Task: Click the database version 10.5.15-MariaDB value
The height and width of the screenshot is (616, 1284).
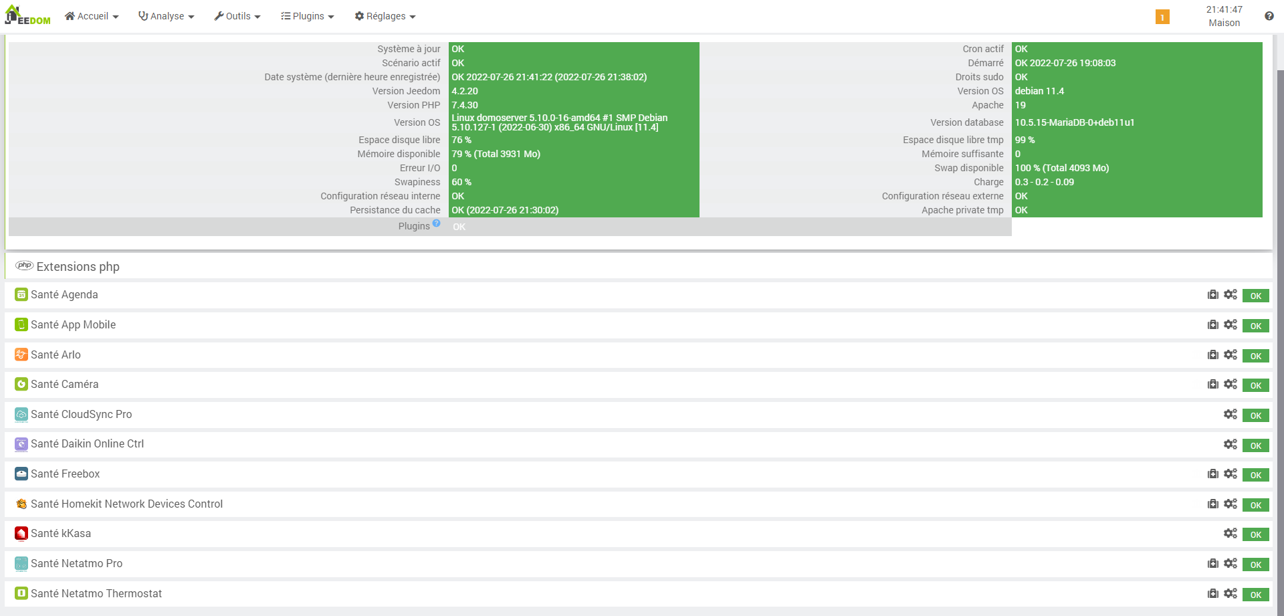Action: coord(1075,122)
